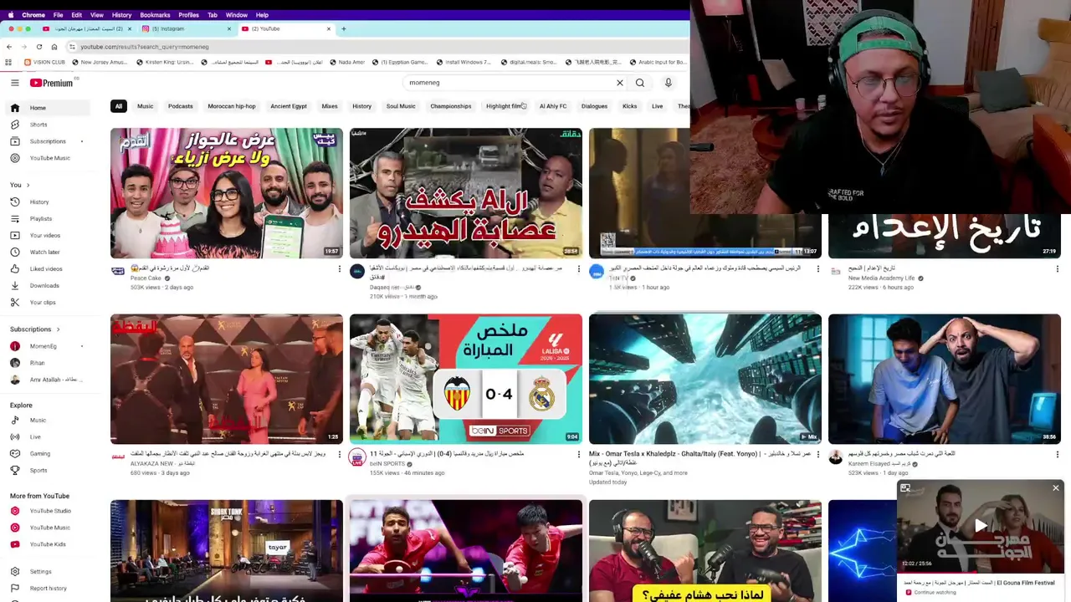The image size is (1071, 602).
Task: Open options menu for Peace Cake video
Action: click(x=339, y=268)
